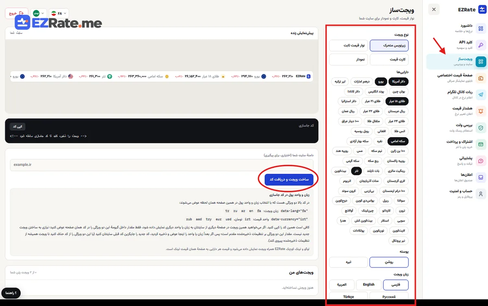The width and height of the screenshot is (488, 306).
Task: Click the 18-karat gold bar icon in ticker
Action: click(223, 76)
